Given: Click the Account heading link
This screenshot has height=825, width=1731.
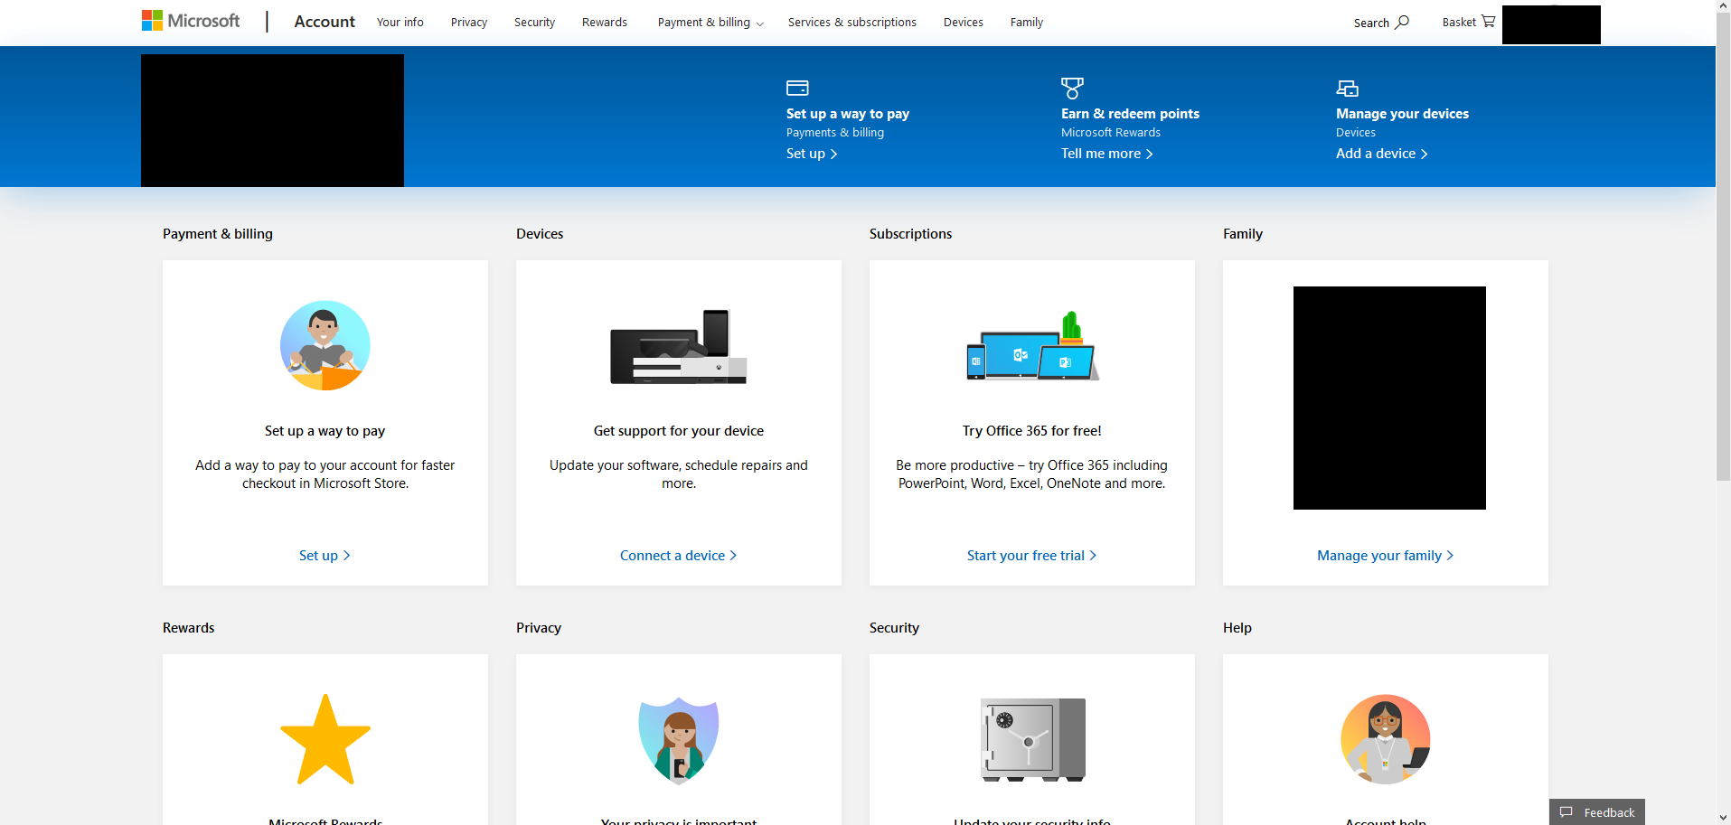Looking at the screenshot, I should point(325,22).
